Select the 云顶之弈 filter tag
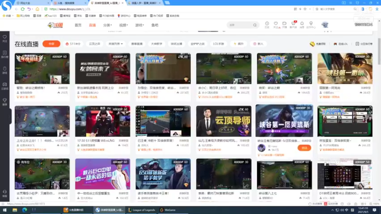The image size is (381, 214). [x=94, y=44]
